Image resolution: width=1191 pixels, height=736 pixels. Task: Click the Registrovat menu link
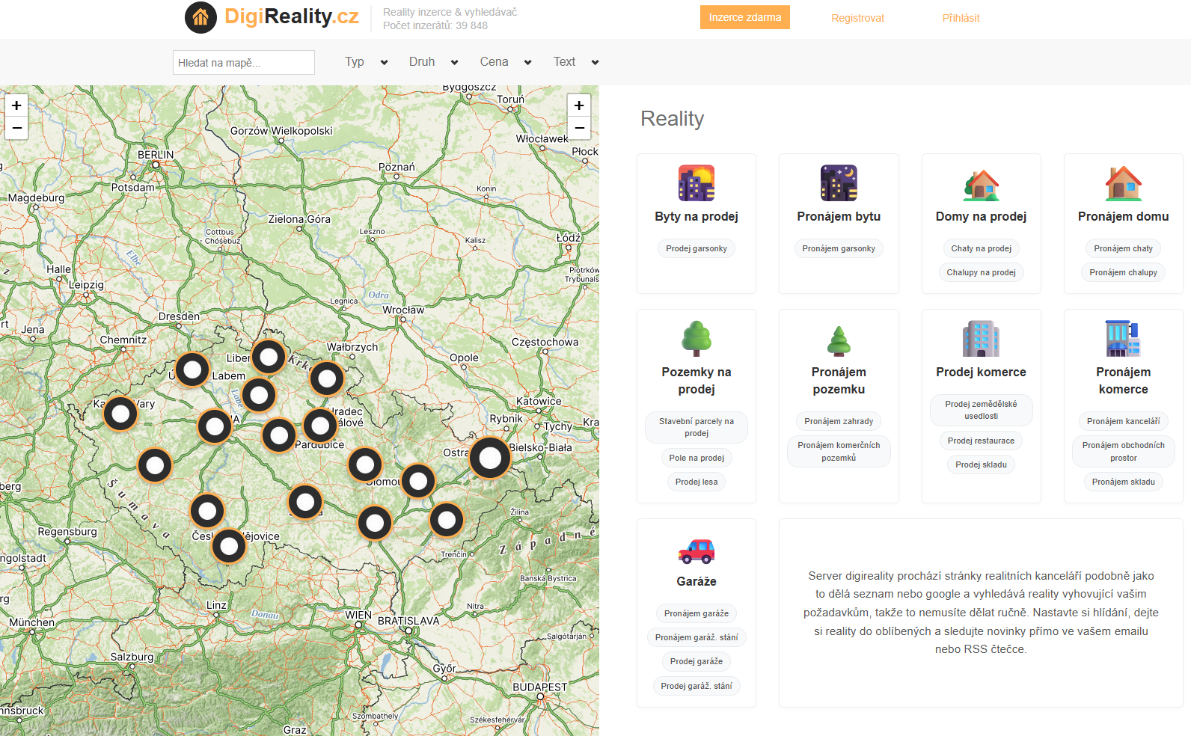pyautogui.click(x=857, y=18)
